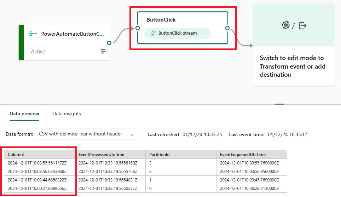The height and width of the screenshot is (197, 341).
Task: Select the Data preview tab
Action: tap(24, 114)
